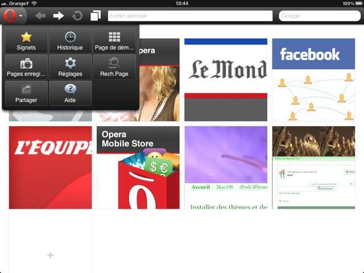Click the Entrer adresse field
This screenshot has height=273, width=364.
coord(189,16)
